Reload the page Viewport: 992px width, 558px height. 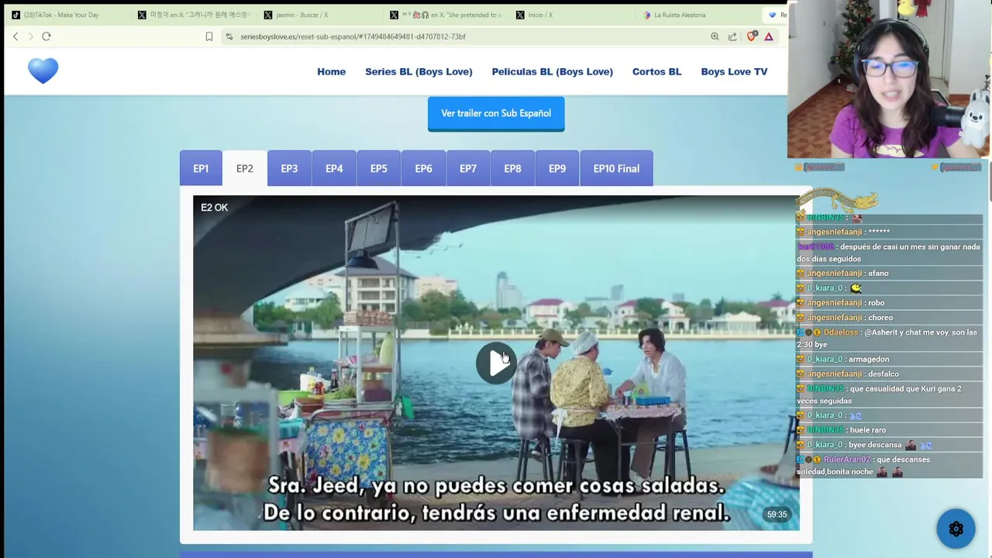pyautogui.click(x=46, y=36)
